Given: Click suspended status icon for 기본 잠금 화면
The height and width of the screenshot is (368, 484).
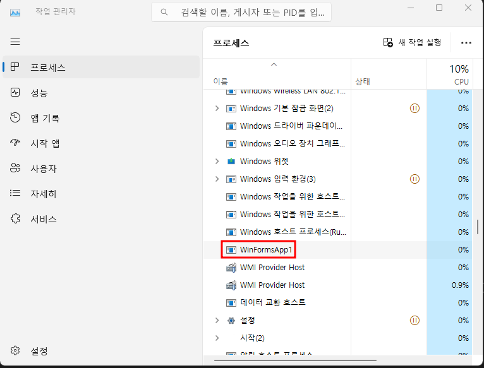Looking at the screenshot, I should [x=414, y=109].
